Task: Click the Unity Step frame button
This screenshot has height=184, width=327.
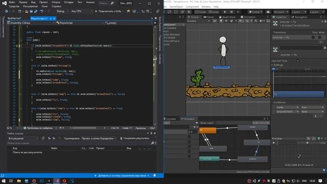Action: (238, 12)
